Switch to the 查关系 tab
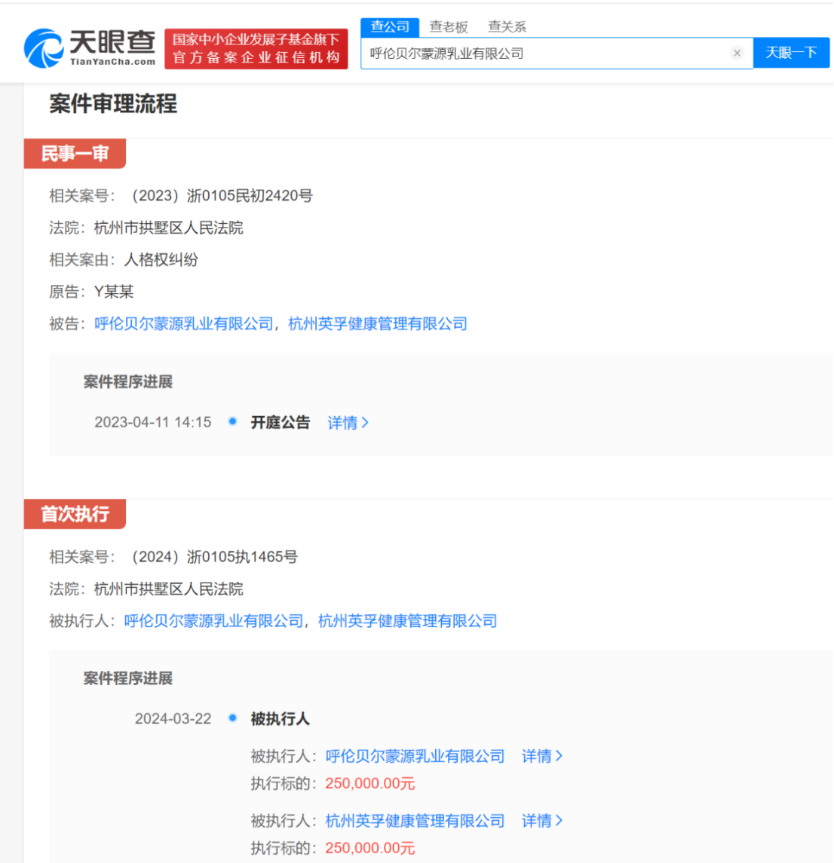Viewport: 834px width, 863px height. 507,26
